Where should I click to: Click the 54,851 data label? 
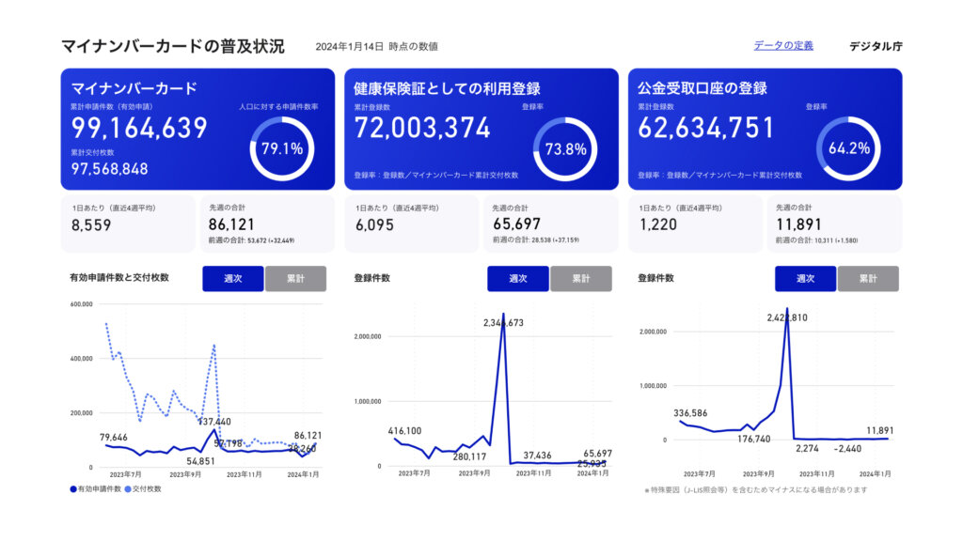(x=201, y=461)
